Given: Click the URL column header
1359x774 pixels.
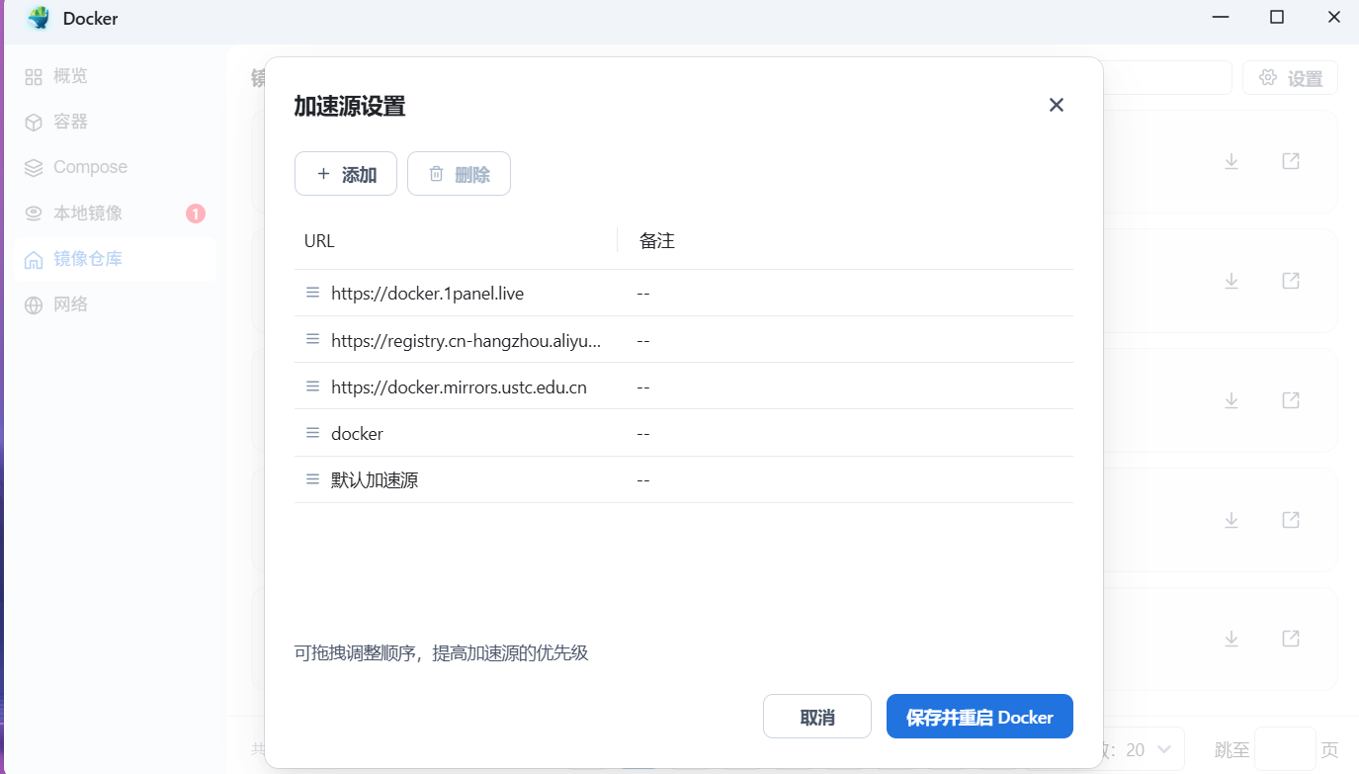Looking at the screenshot, I should click(319, 240).
